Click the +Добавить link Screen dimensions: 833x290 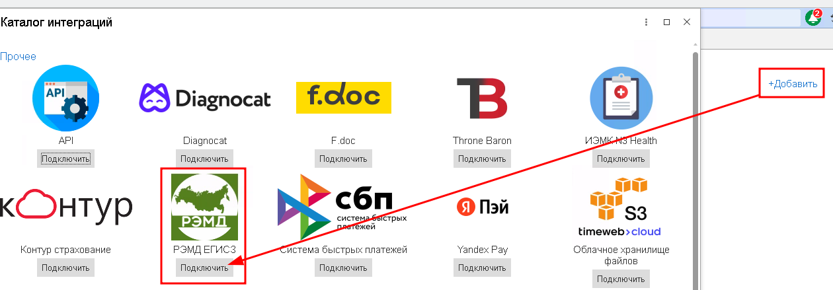[793, 84]
